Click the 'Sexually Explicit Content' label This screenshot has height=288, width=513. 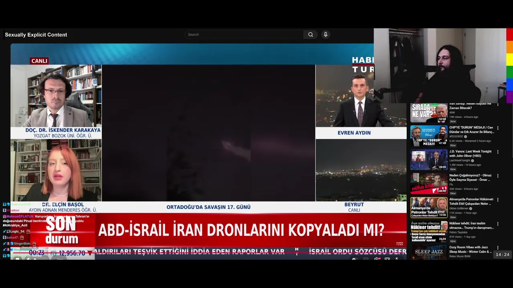[36, 35]
